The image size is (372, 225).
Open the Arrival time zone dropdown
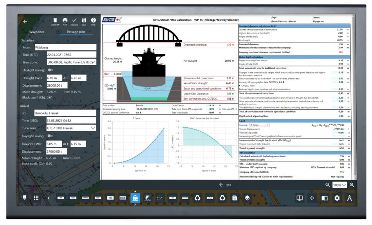[71, 128]
